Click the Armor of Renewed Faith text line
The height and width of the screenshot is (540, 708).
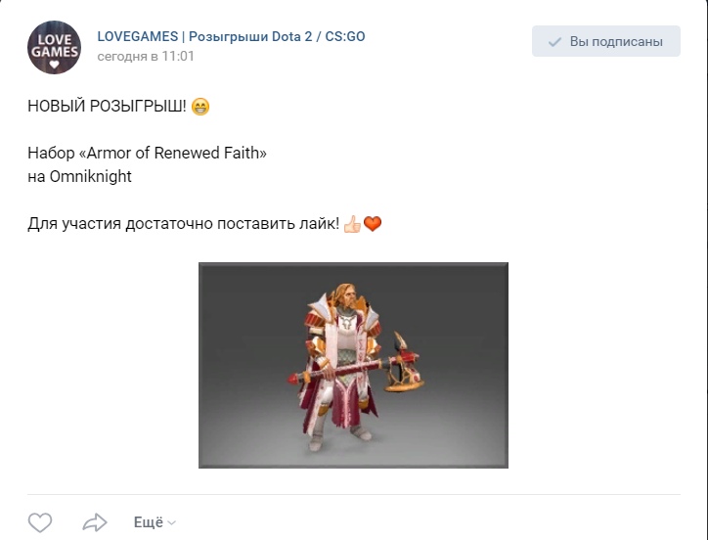[x=147, y=154]
